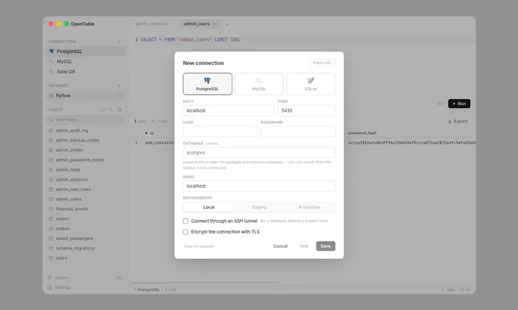Click the password_hash column header

tap(363, 133)
